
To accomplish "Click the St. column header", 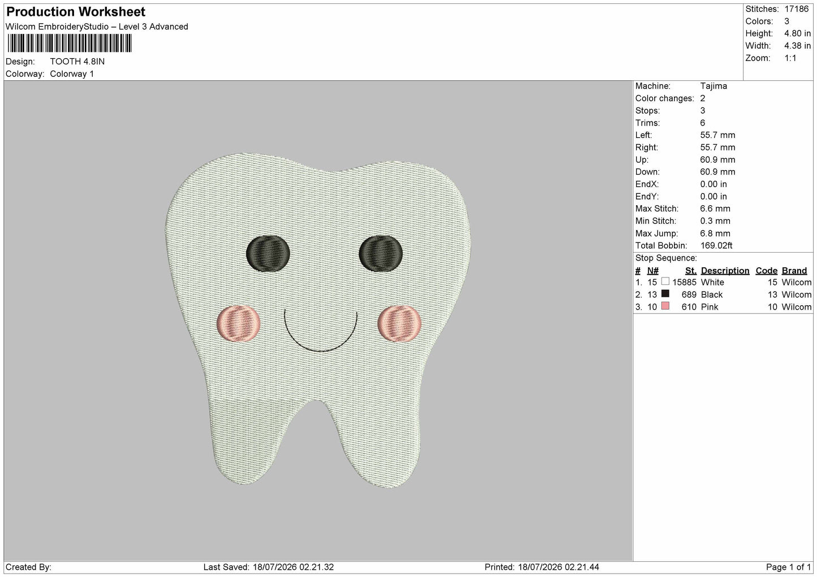I will coord(690,271).
